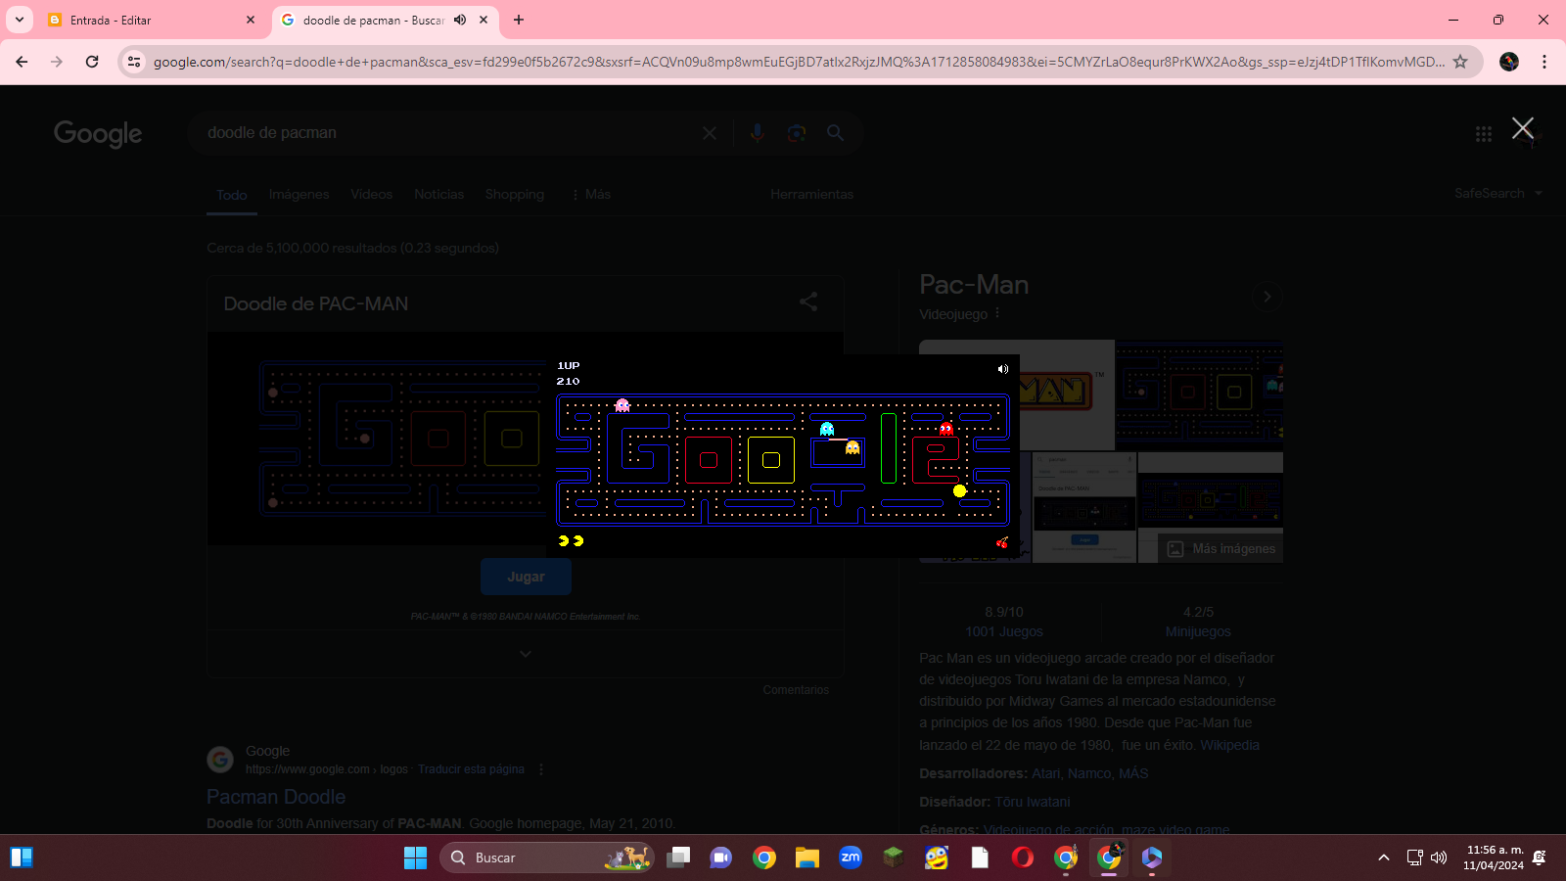1566x881 pixels.
Task: Open the Más search options menu
Action: (591, 194)
